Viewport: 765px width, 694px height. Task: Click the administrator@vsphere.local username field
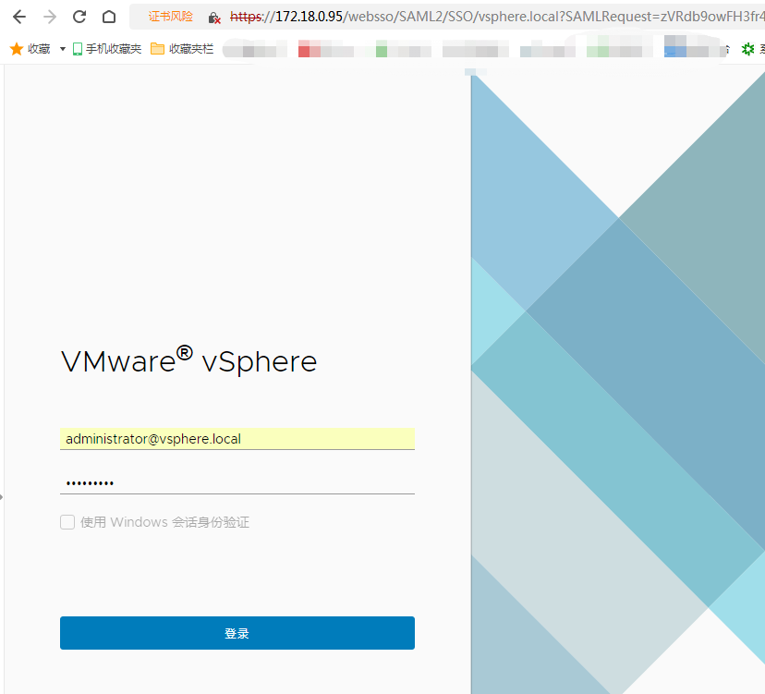[237, 439]
